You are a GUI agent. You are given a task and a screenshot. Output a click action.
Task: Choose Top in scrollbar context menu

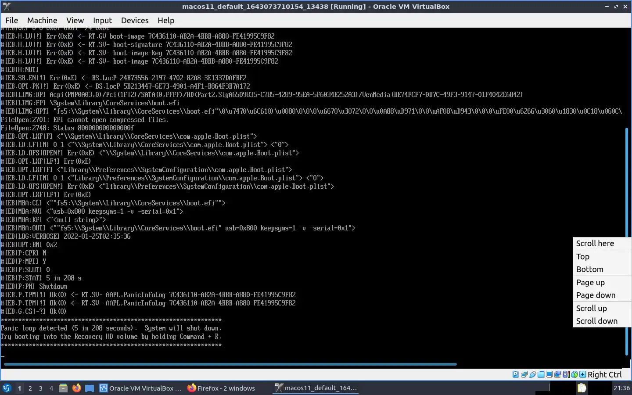pyautogui.click(x=602, y=257)
